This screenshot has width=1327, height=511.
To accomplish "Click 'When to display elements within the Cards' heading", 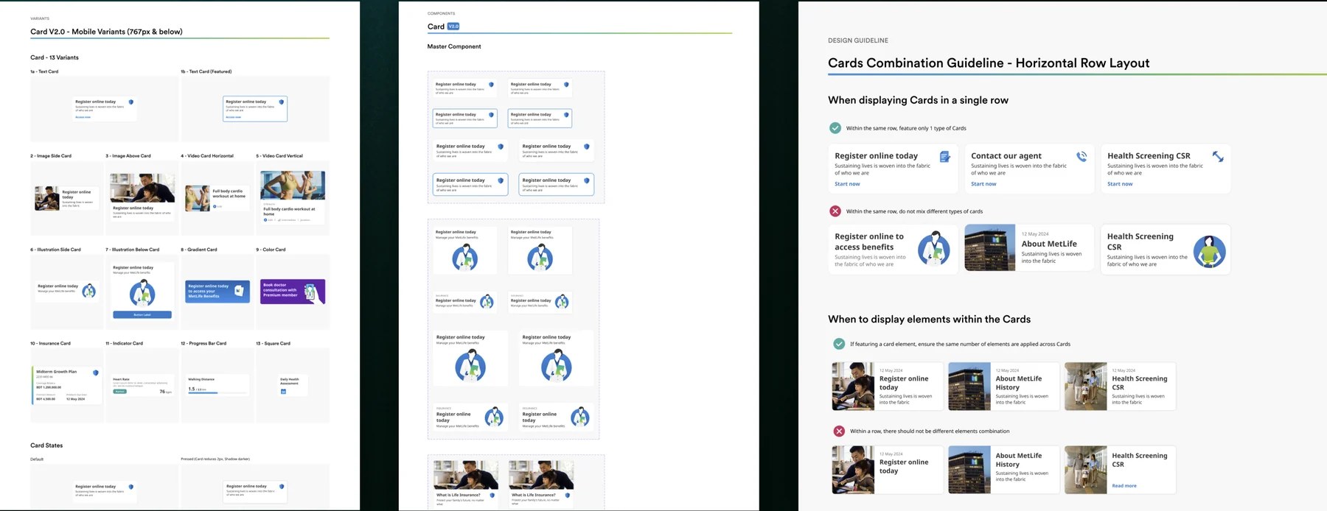I will [929, 319].
